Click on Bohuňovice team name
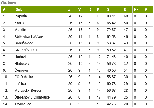 pos(24,43)
